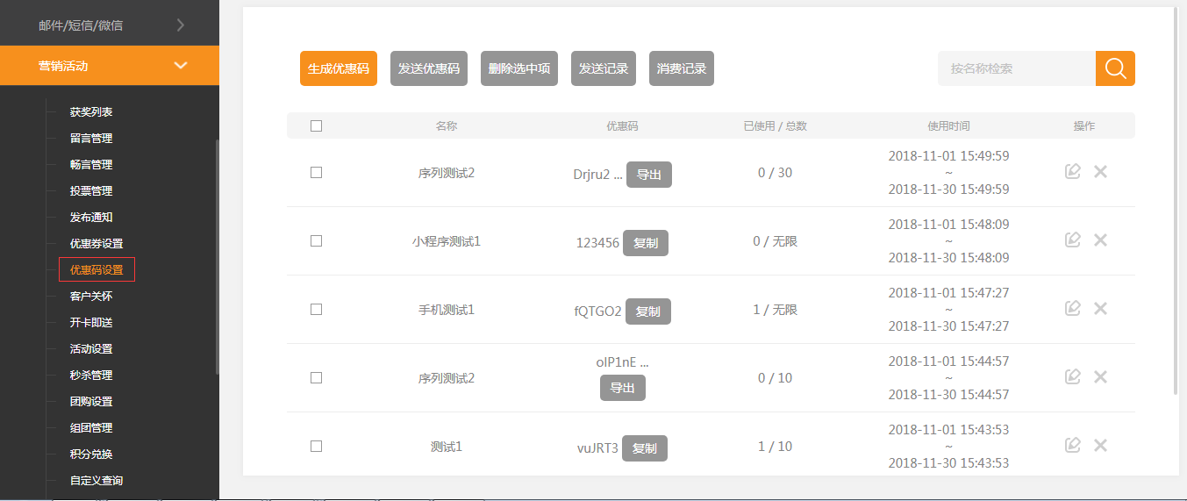
Task: Delete the 小程序测试1 coupon row
Action: (1100, 240)
